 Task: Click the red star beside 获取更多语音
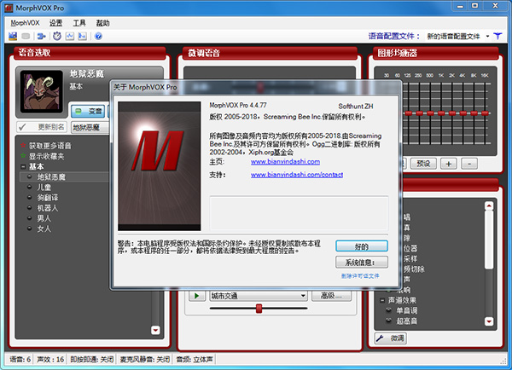point(23,146)
